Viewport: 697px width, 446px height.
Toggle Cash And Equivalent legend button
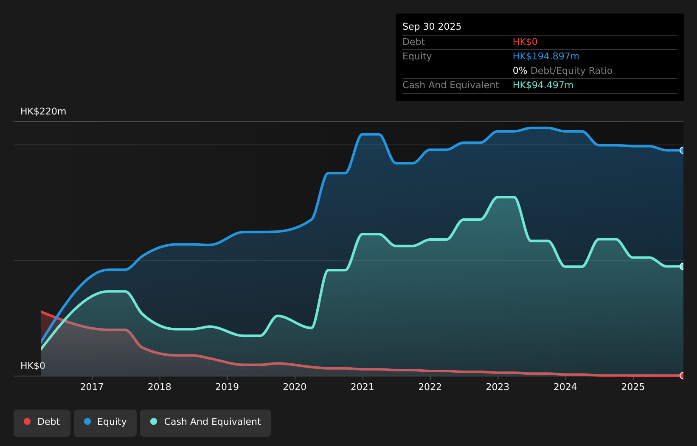coord(205,423)
